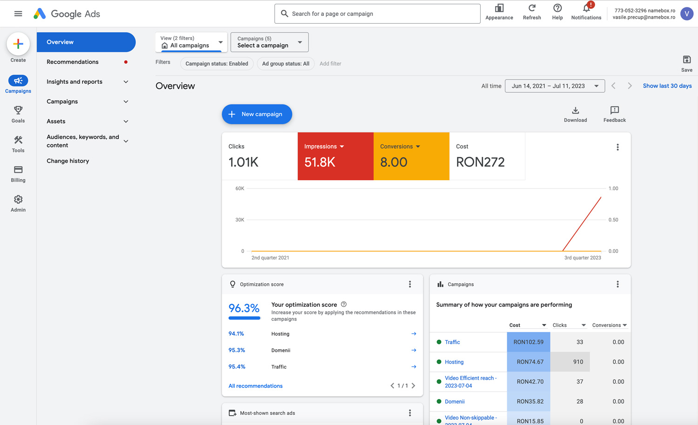Expand Campaigns section in sidebar

tap(126, 101)
